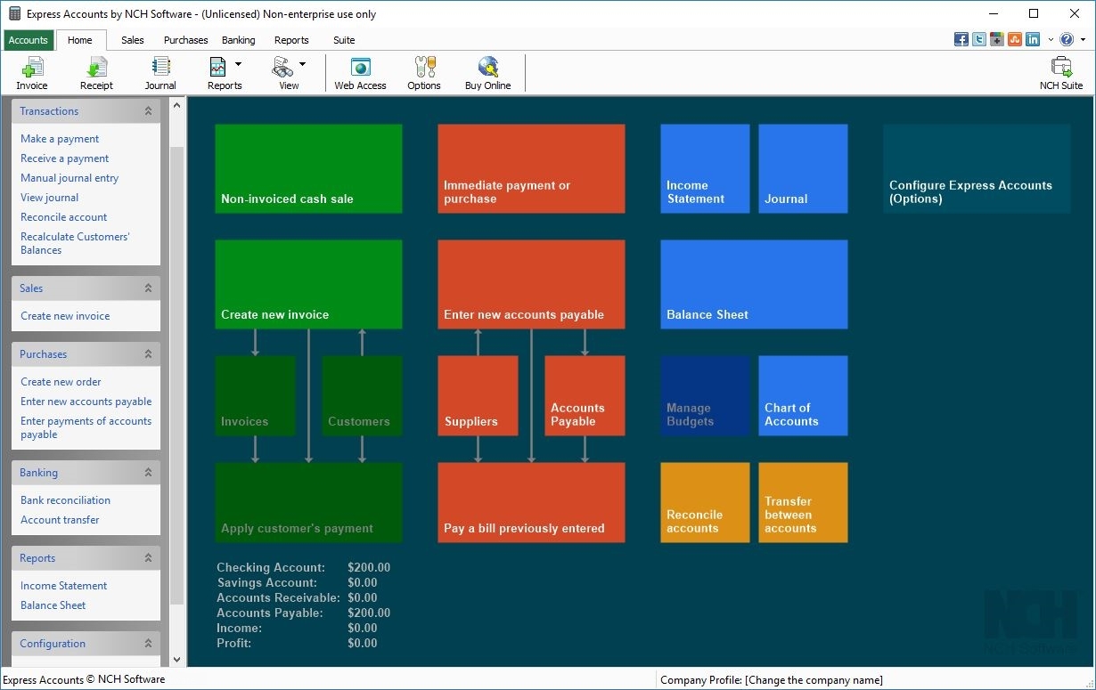
Task: Open the LinkedIn icon
Action: point(1035,39)
